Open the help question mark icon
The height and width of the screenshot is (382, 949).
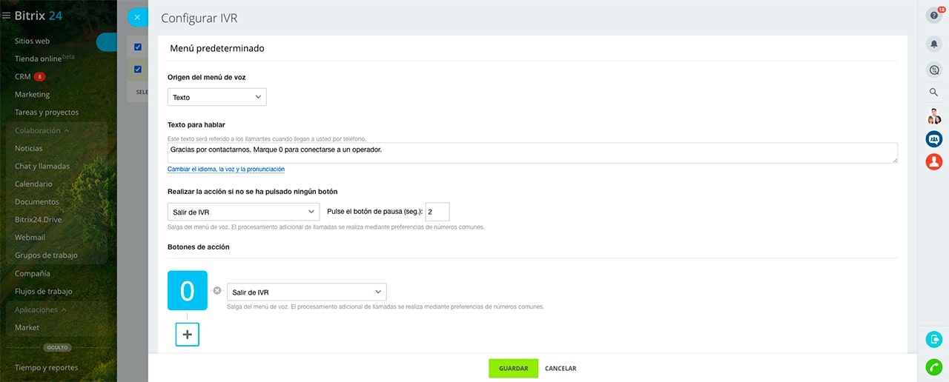pyautogui.click(x=933, y=16)
